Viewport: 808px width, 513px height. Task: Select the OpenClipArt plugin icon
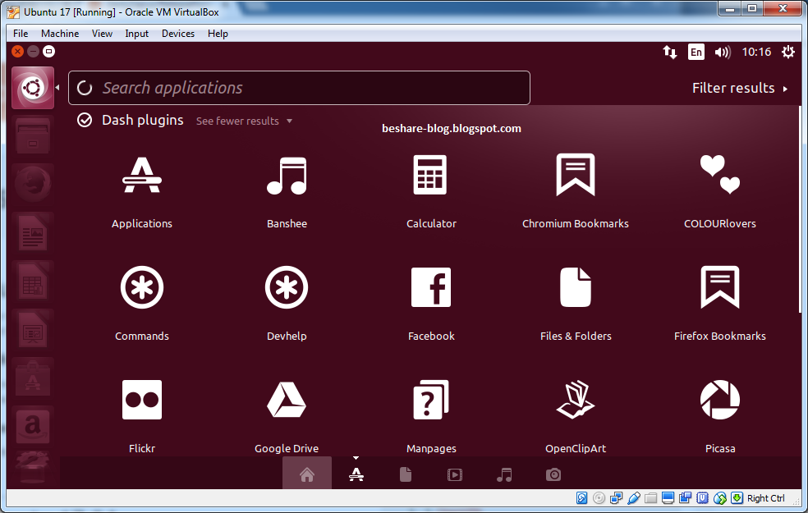pyautogui.click(x=575, y=400)
